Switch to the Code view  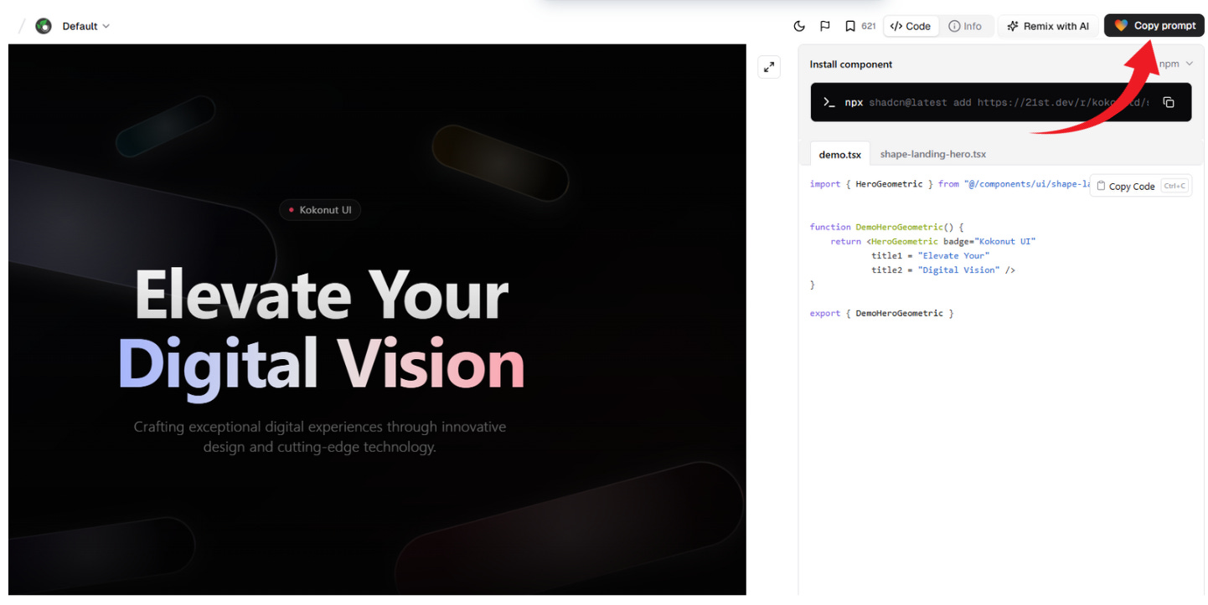coord(911,26)
